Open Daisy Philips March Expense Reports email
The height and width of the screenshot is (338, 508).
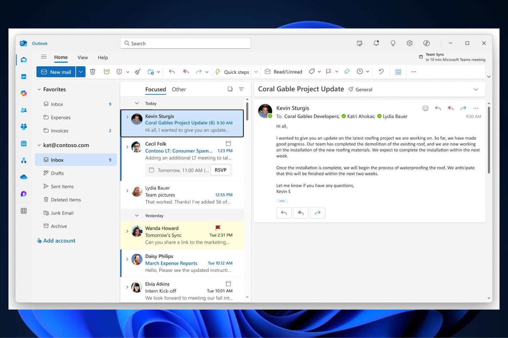pos(183,263)
